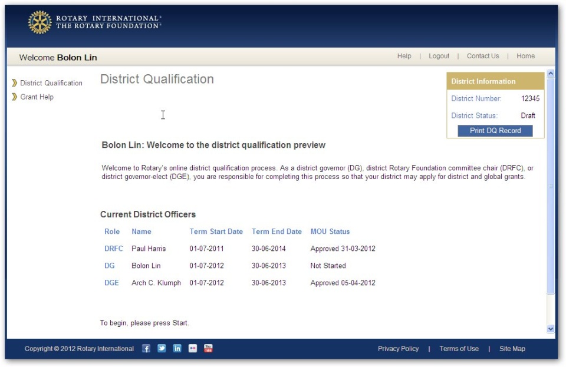Click the District Status label
The image size is (566, 367).
tap(474, 115)
